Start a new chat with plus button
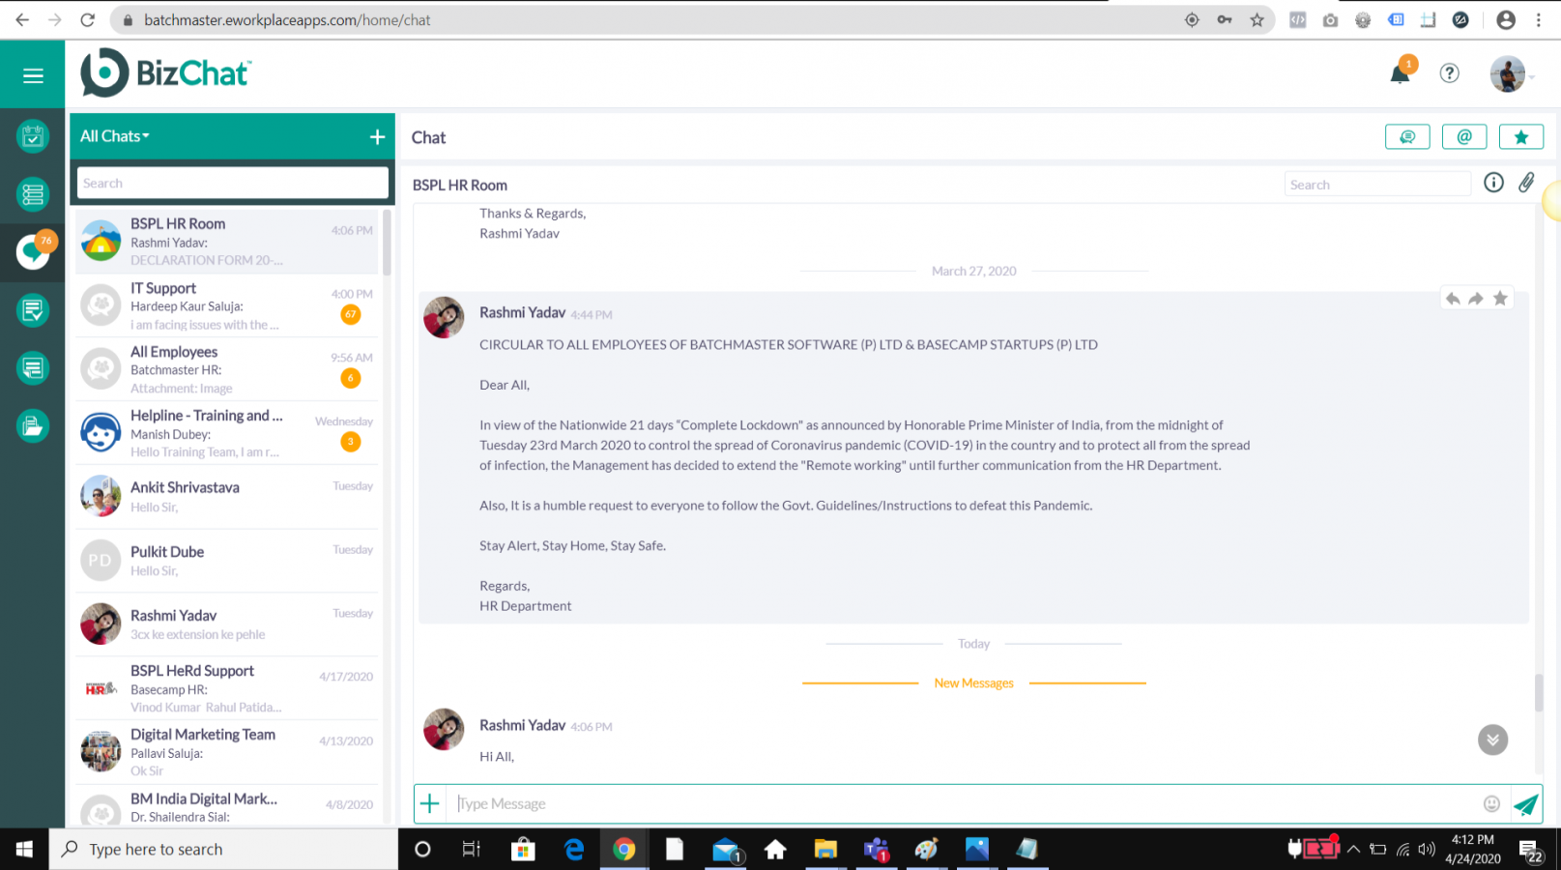Viewport: 1561px width, 870px height. [377, 137]
